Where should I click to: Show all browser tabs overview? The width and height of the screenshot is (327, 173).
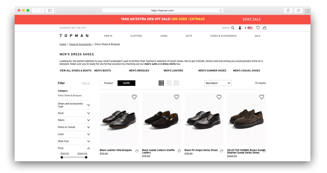coord(299,10)
